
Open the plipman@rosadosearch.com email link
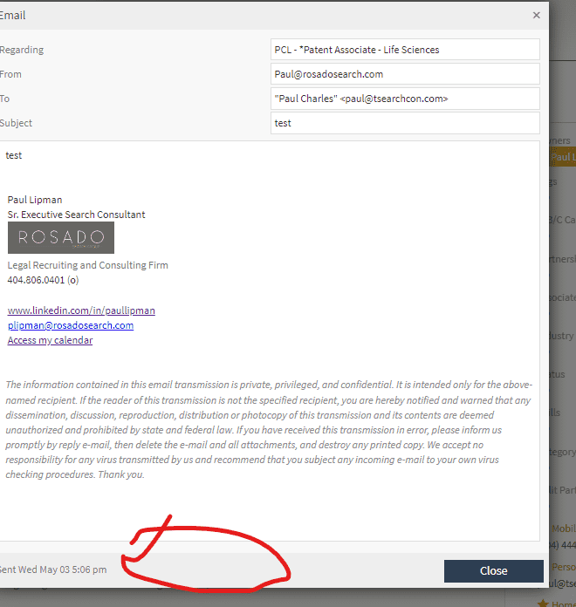71,325
